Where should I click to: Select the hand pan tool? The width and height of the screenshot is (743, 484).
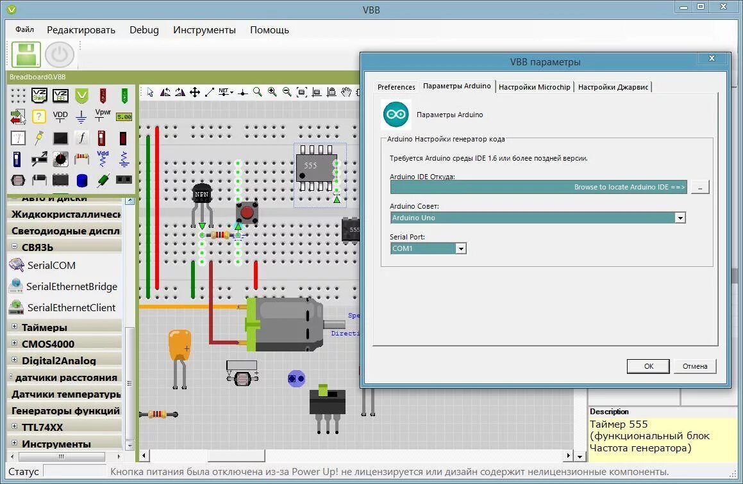pos(346,92)
